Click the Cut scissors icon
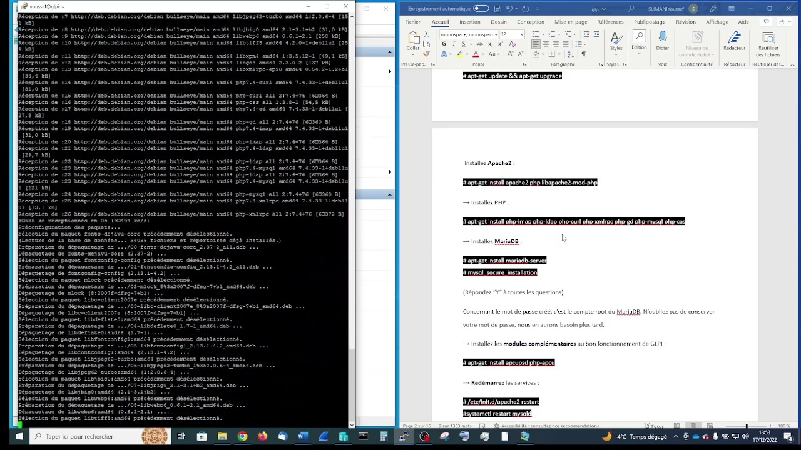The width and height of the screenshot is (801, 450). click(426, 34)
